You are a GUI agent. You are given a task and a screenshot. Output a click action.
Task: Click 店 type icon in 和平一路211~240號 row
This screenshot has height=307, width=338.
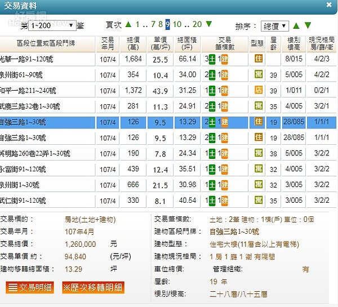pyautogui.click(x=259, y=90)
